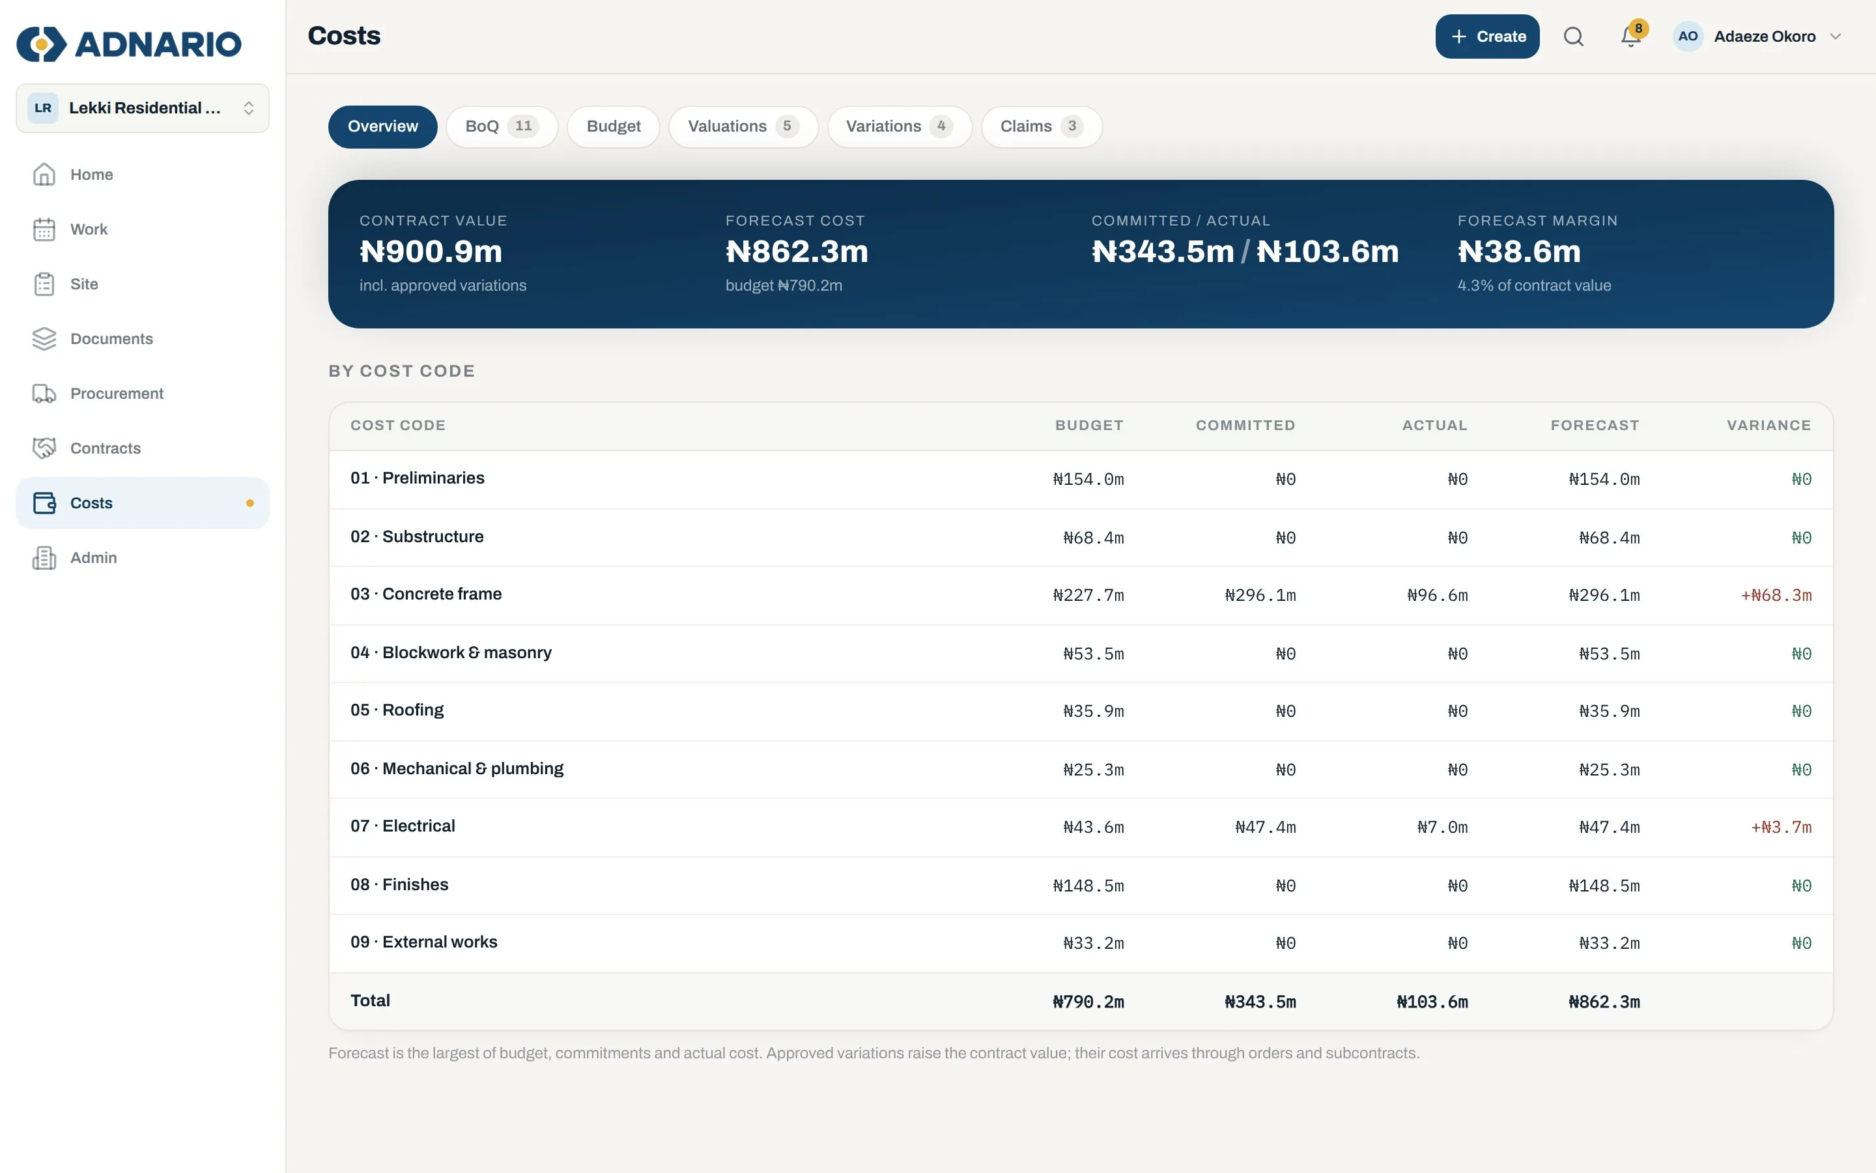Open the Work calendar icon
Screen dimensions: 1876x1173
click(x=44, y=229)
